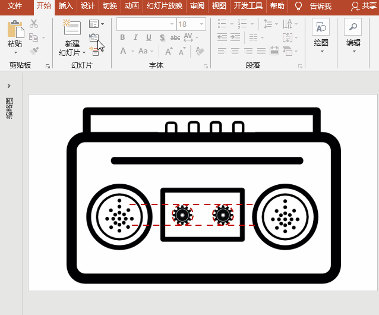Screen dimensions: 379x315
Task: Expand the thumbnails pane chevron
Action: [x=9, y=86]
